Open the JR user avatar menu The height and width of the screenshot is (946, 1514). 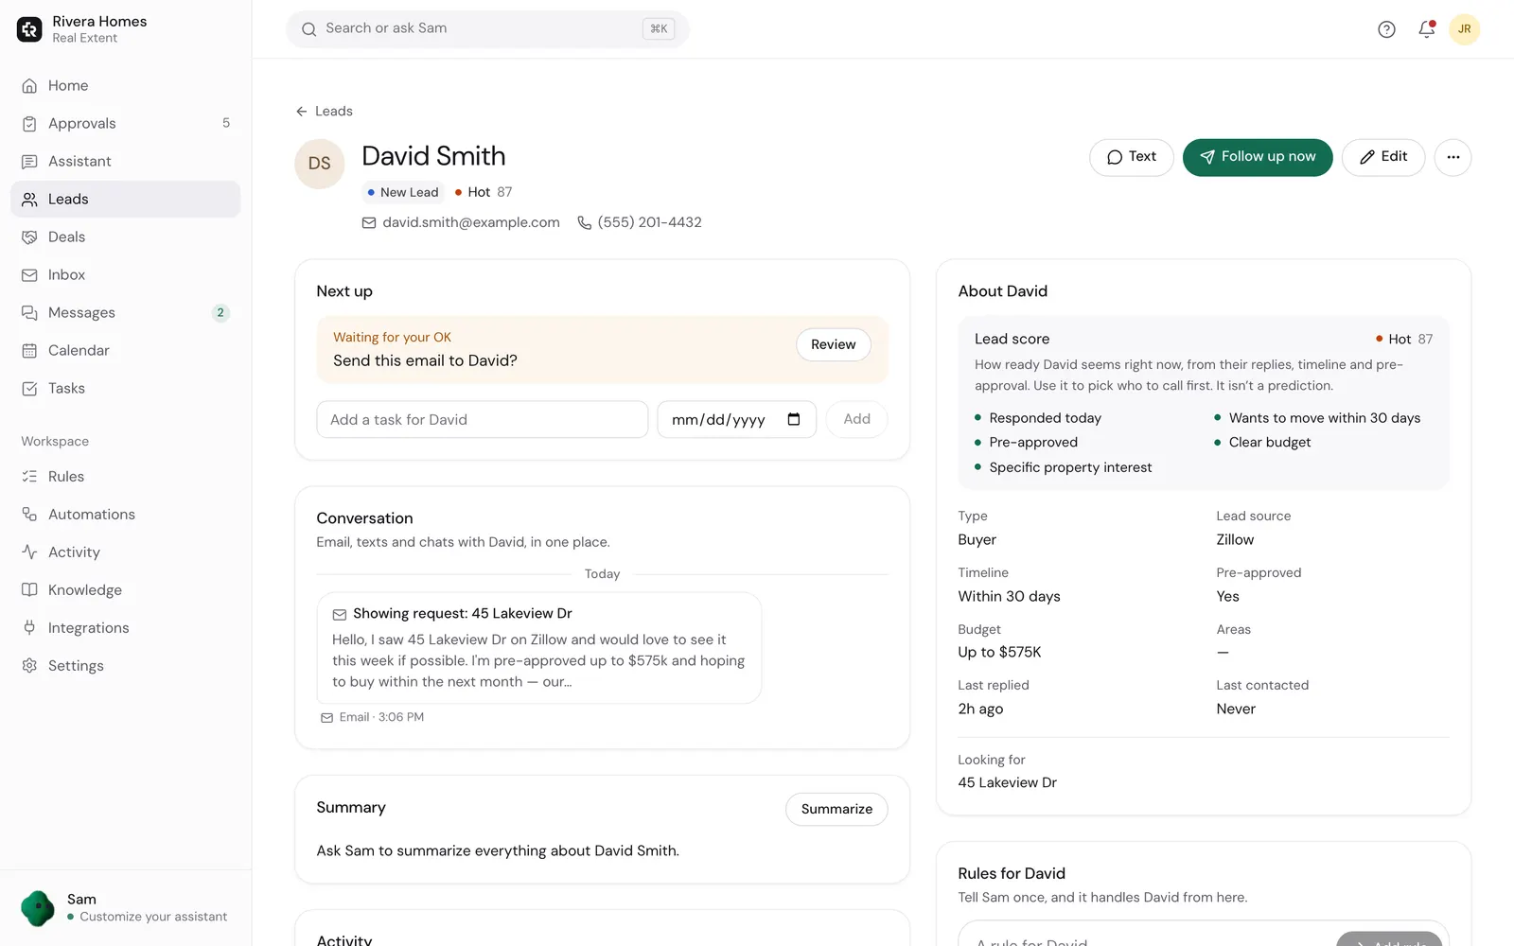tap(1464, 29)
